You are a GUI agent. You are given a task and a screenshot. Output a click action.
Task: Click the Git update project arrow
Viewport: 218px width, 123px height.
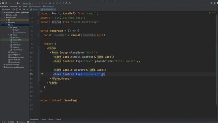(x=54, y=3)
